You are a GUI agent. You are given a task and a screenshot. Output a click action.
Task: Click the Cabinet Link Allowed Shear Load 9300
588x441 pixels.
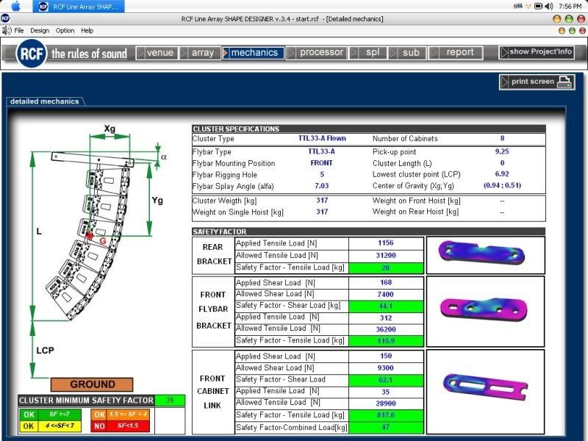[x=386, y=368]
